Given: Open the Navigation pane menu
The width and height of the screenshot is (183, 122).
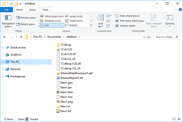Looking at the screenshot, I should pyautogui.click(x=8, y=21).
